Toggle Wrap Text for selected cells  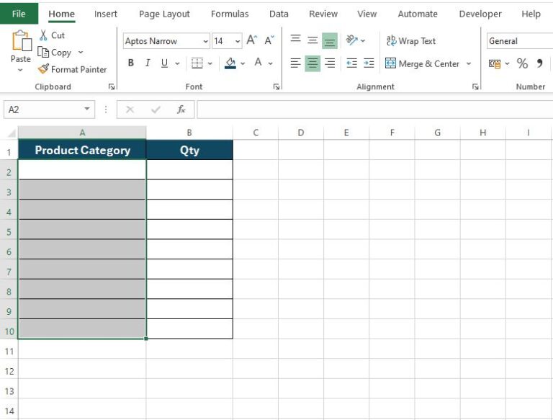[x=411, y=41]
